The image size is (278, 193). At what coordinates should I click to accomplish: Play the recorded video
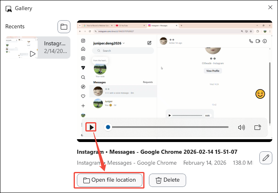(91, 127)
